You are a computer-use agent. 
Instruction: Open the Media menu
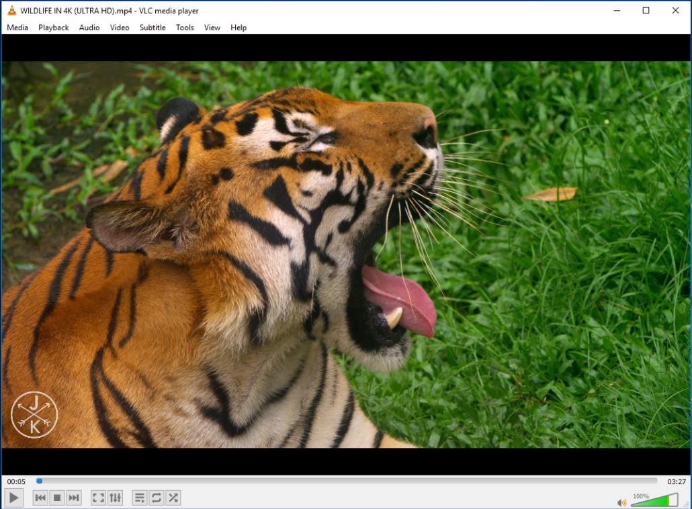(17, 28)
